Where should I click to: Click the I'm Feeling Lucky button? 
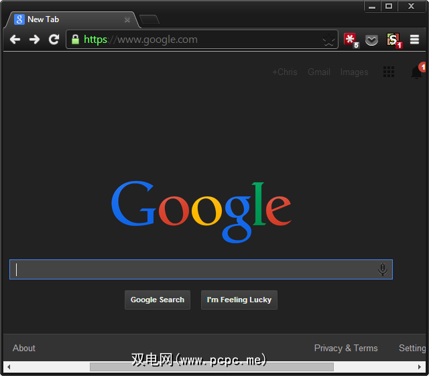point(239,300)
